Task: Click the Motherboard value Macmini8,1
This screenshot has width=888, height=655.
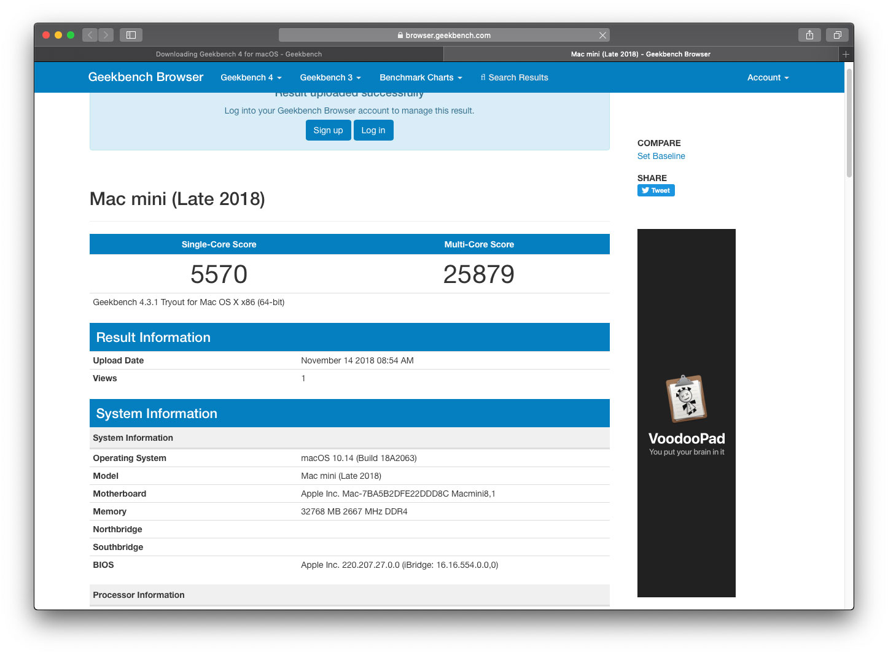Action: [x=398, y=494]
